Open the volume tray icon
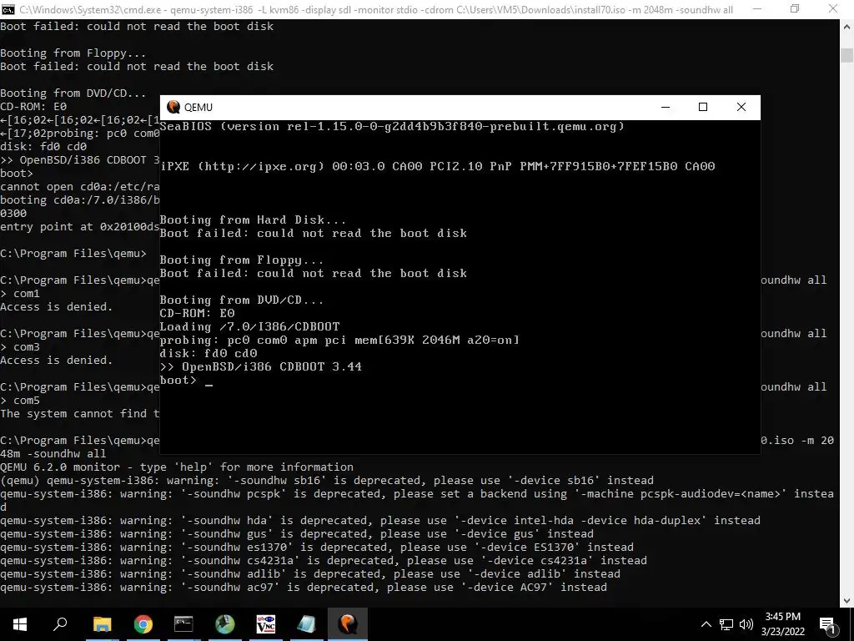Image resolution: width=854 pixels, height=641 pixels. click(x=746, y=624)
